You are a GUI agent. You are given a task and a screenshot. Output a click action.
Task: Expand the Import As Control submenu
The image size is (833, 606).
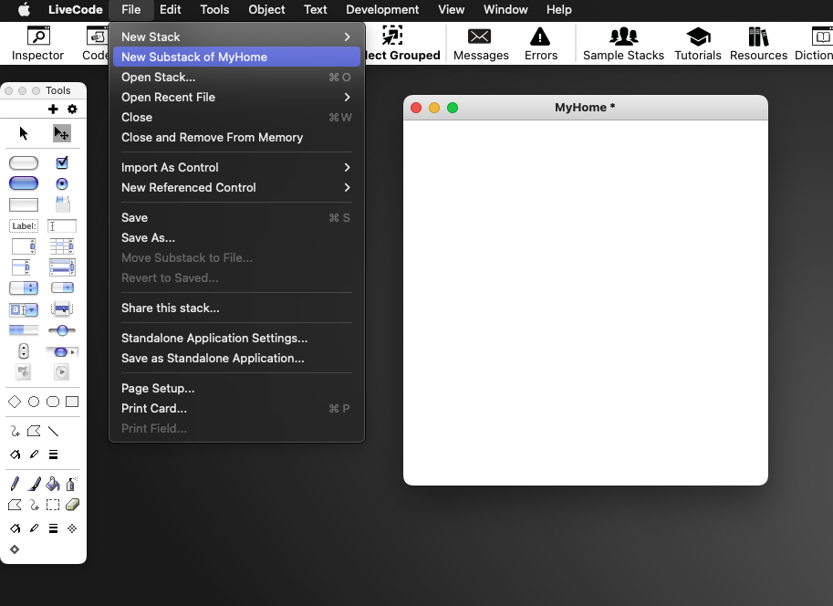coord(236,167)
